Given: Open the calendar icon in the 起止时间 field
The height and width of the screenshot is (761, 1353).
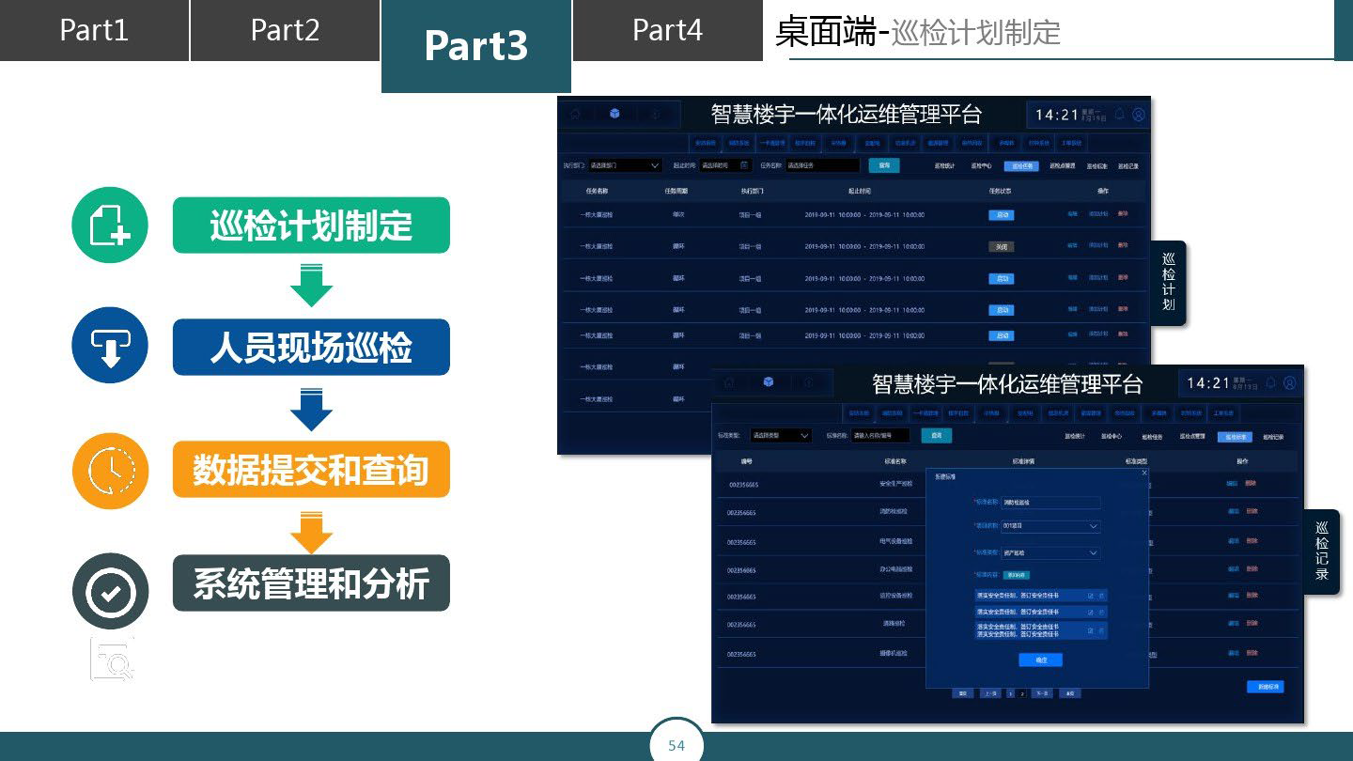Looking at the screenshot, I should pos(744,164).
